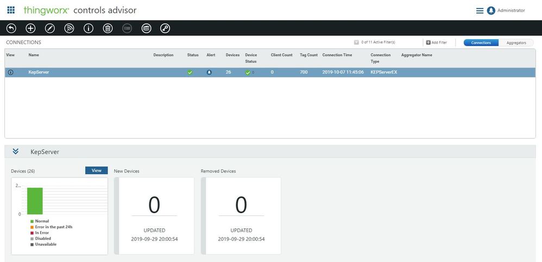Click alert bell in KepServer row
The image size is (542, 262).
209,73
